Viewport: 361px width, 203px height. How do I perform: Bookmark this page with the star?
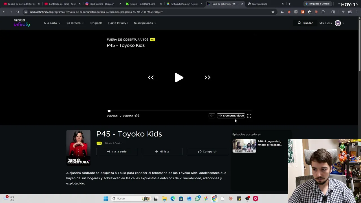click(x=273, y=12)
